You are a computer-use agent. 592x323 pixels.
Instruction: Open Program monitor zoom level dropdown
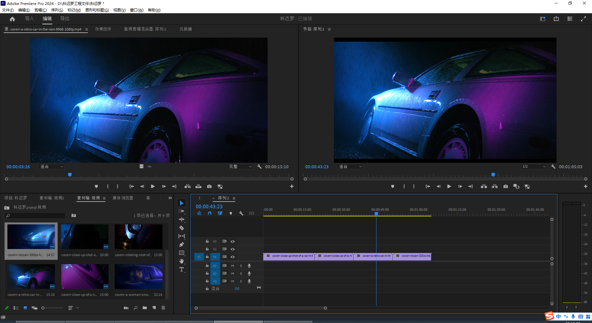pos(351,167)
